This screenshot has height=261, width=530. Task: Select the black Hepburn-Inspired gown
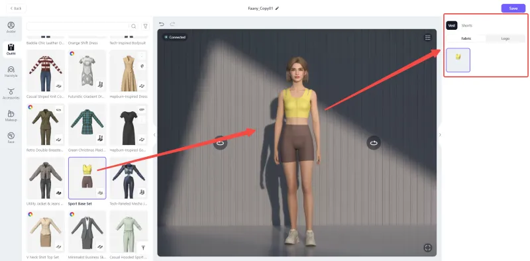coord(129,125)
